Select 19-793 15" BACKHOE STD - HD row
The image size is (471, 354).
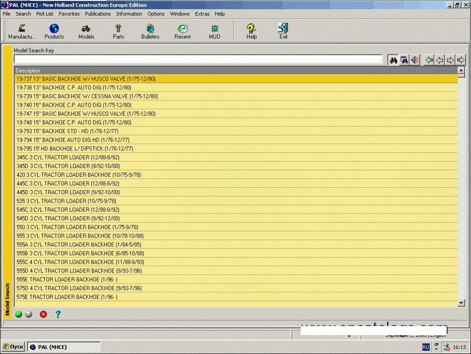[236, 131]
